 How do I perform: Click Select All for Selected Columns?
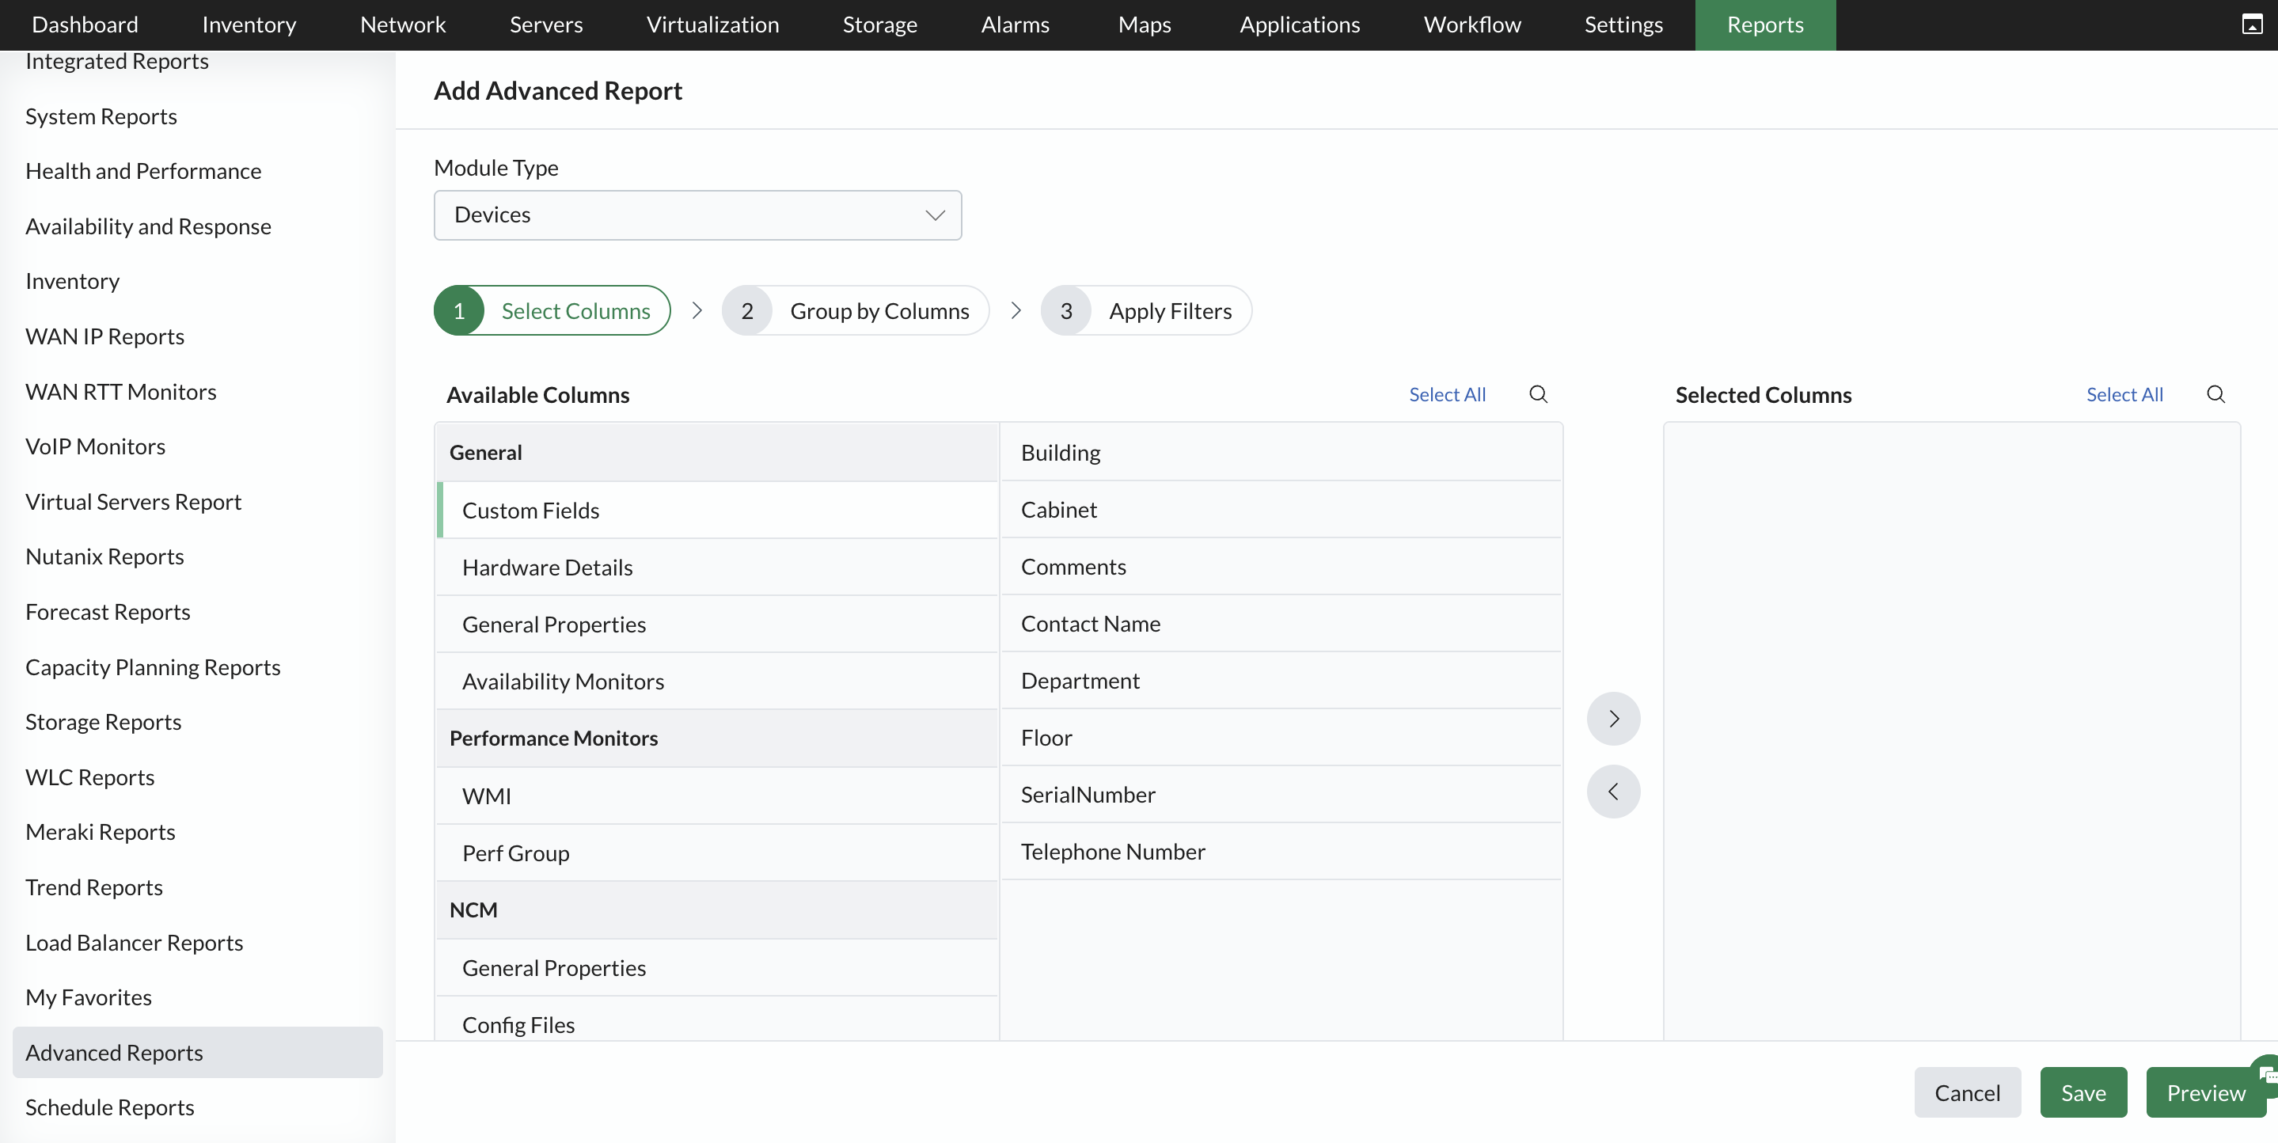[x=2124, y=394]
